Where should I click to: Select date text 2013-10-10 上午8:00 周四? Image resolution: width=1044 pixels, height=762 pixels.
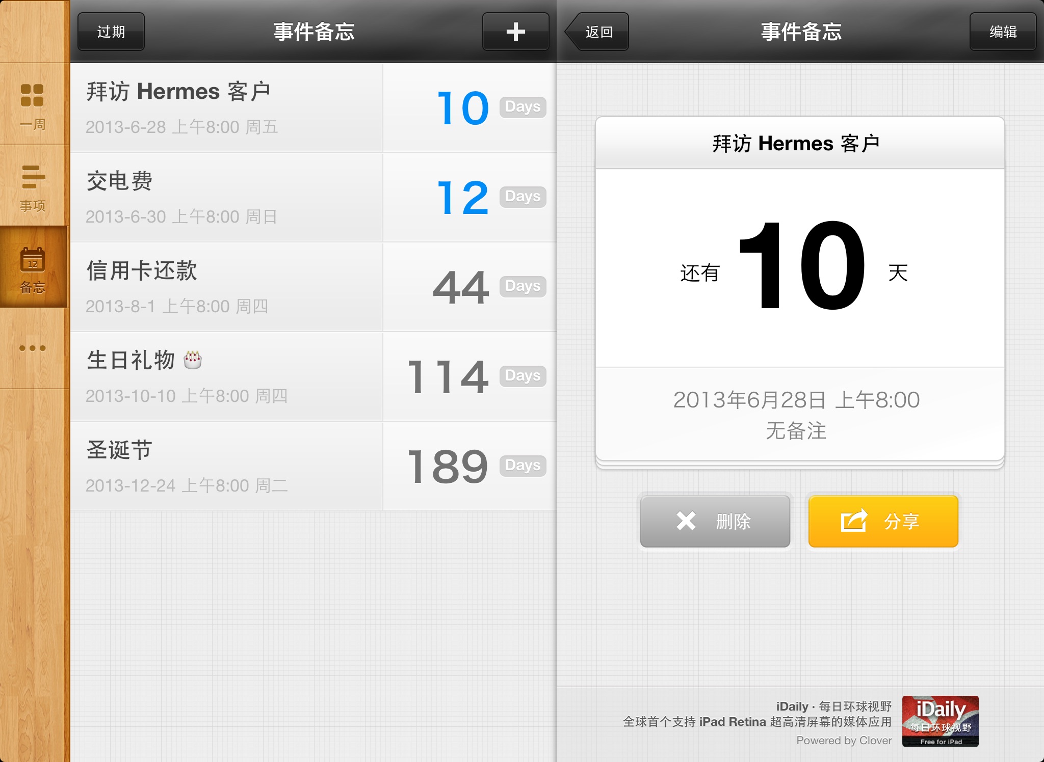187,396
